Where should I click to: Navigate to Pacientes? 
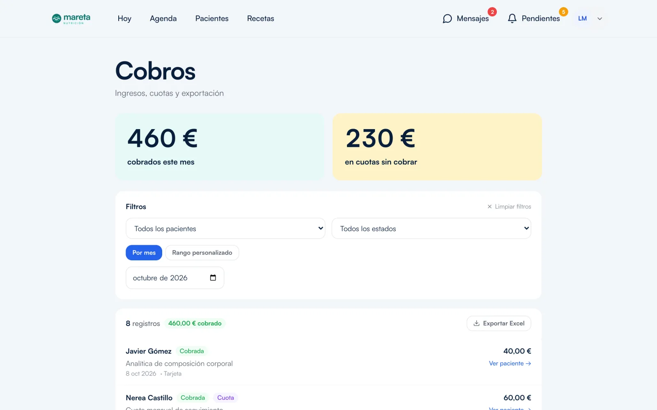pyautogui.click(x=212, y=18)
